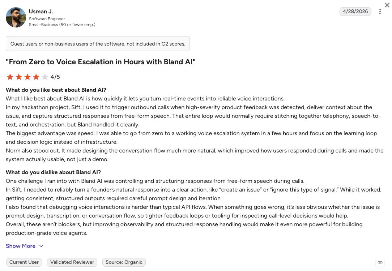Viewport: 392px width, 271px height.
Task: Click the review title about Voice Escalation
Action: coord(101,62)
